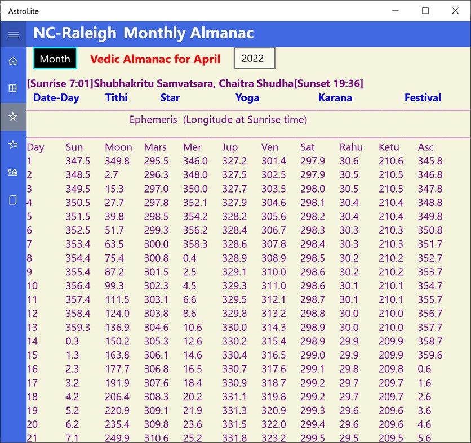
Task: Click Mars value 309.1 for day 19
Action: click(x=156, y=410)
